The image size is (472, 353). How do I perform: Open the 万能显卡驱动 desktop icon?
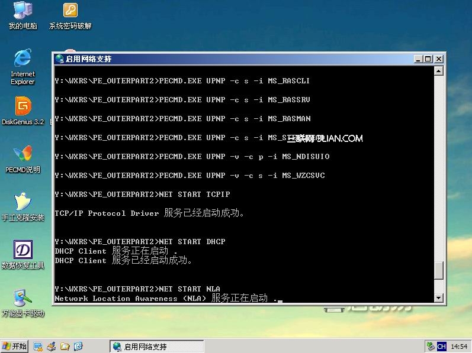pos(23,303)
